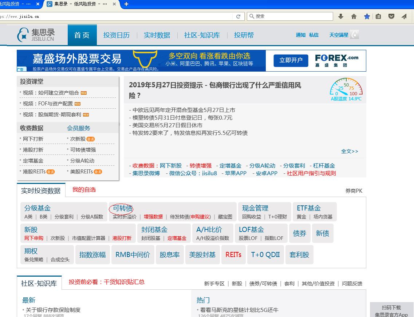The image size is (414, 317).
Task: Click the 债券 tile
Action: [300, 233]
